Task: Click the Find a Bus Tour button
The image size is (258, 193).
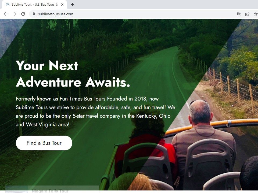Action: [44, 143]
